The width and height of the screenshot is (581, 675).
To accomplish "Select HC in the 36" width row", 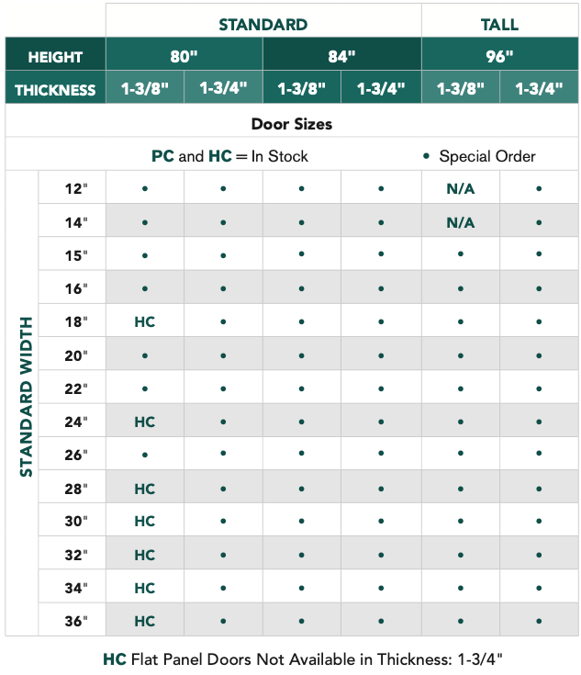I will click(x=144, y=621).
